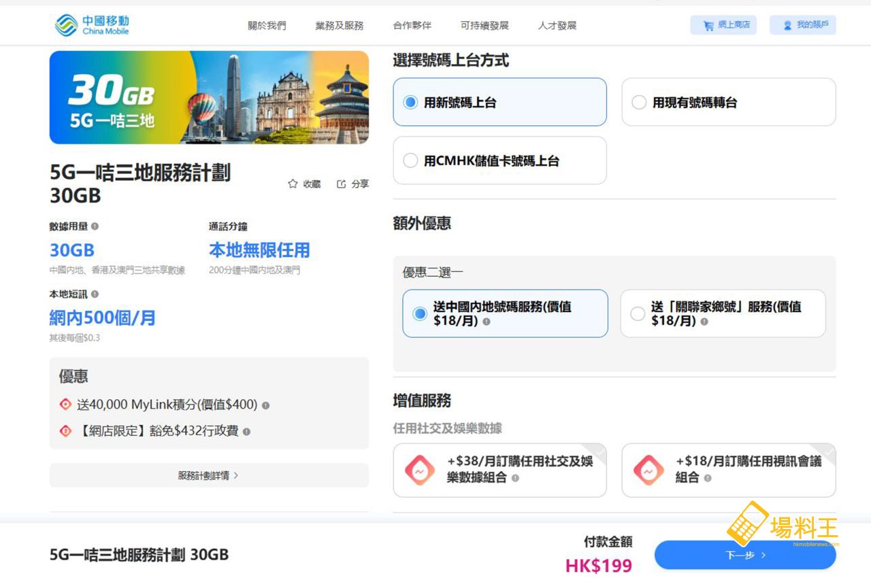Select 用現有號碼轉台 radio option

tap(639, 103)
